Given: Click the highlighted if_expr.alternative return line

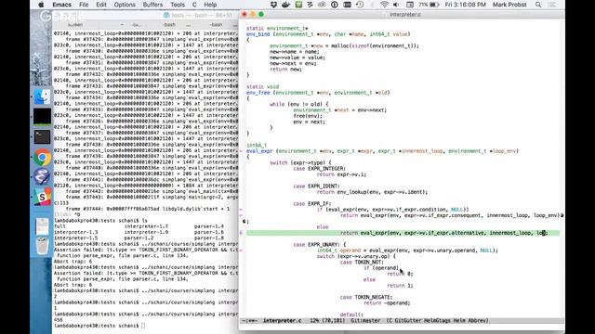Looking at the screenshot, I should (403, 233).
